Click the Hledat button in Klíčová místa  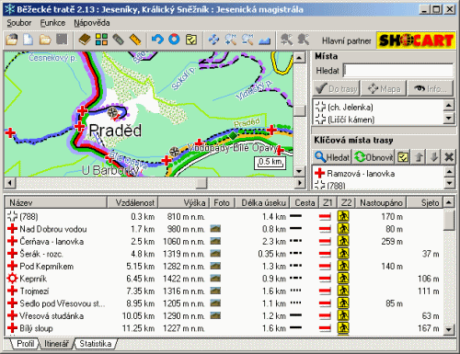[332, 157]
